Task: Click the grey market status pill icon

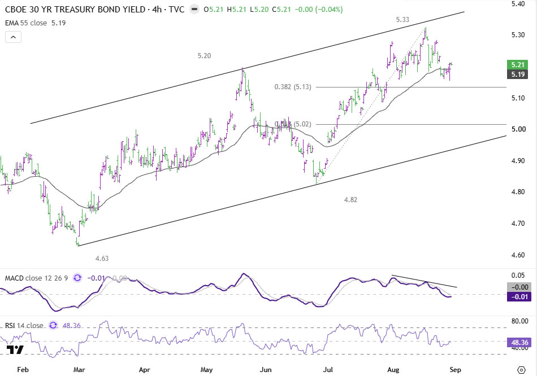Action: click(x=194, y=10)
